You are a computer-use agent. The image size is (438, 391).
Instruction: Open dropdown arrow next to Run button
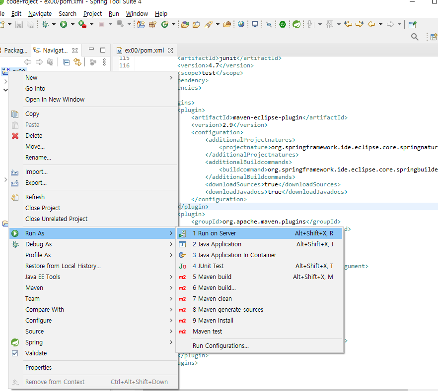[73, 24]
